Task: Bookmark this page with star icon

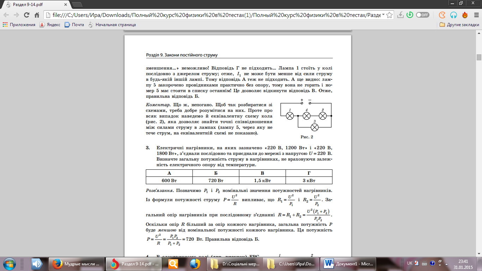Action: coord(389,15)
